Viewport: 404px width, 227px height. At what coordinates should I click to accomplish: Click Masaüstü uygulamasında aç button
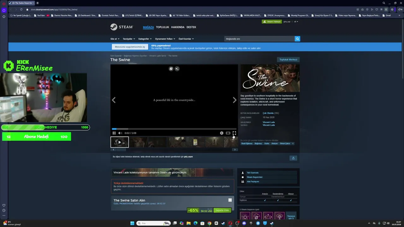point(130,47)
